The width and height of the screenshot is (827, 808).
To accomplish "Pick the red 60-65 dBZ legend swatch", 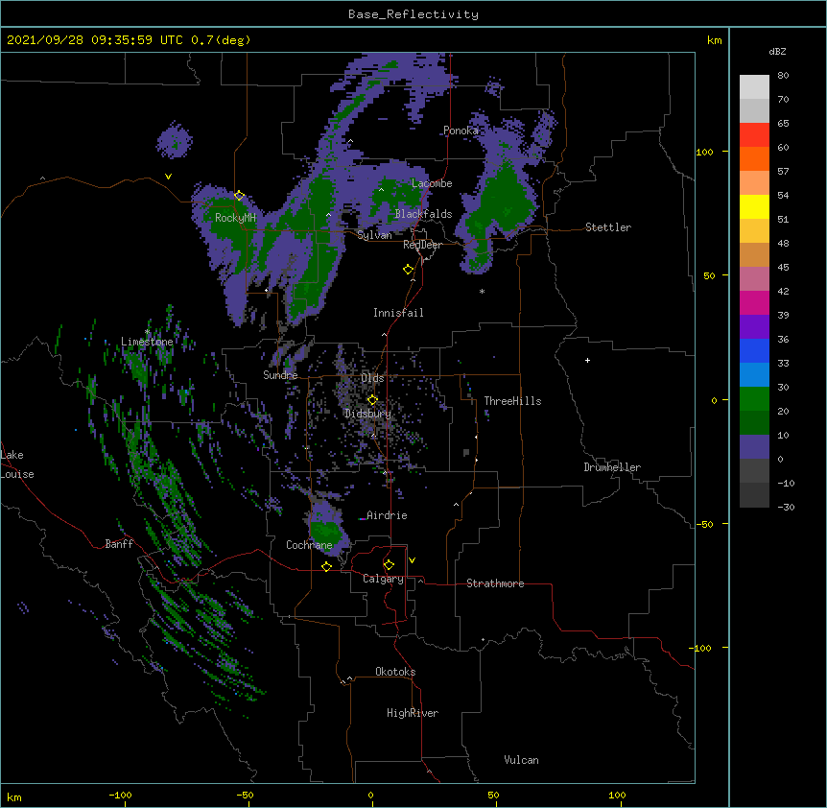I will pos(754,134).
